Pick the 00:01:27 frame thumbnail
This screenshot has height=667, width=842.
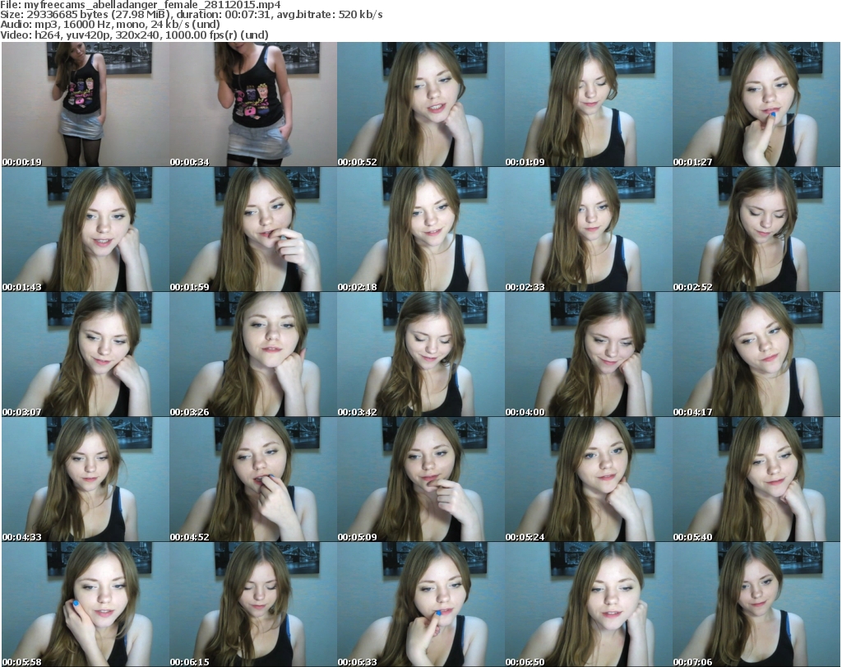click(756, 104)
